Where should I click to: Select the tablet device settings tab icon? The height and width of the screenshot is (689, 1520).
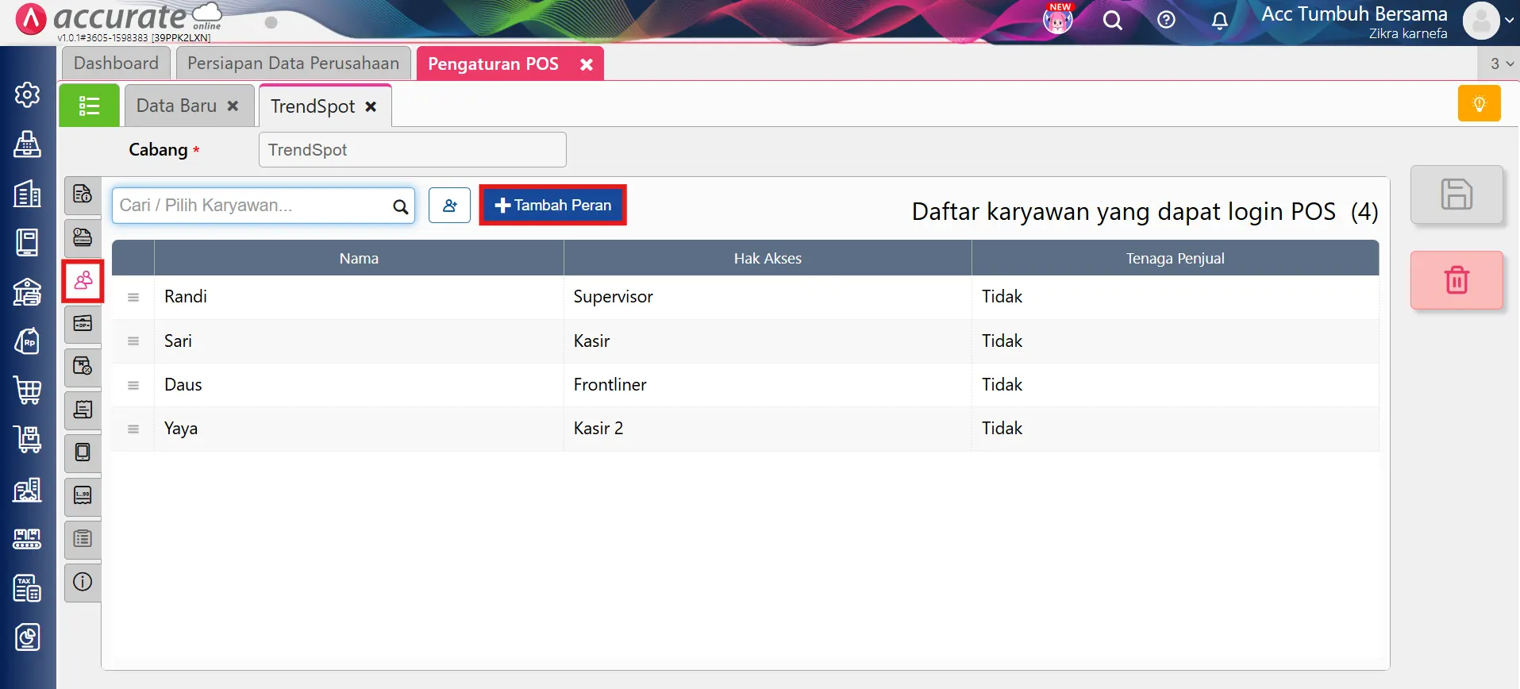pos(83,452)
